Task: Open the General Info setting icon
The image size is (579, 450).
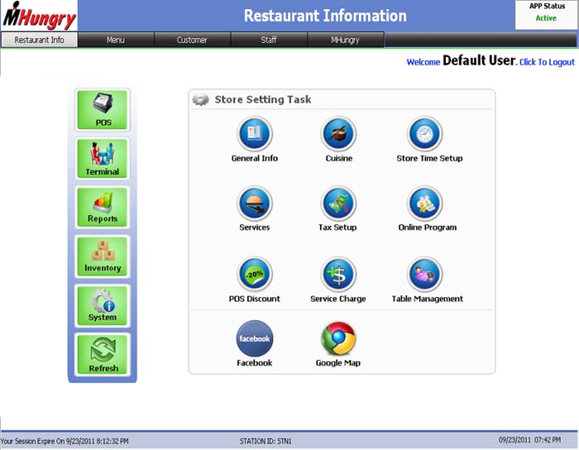Action: (x=255, y=135)
